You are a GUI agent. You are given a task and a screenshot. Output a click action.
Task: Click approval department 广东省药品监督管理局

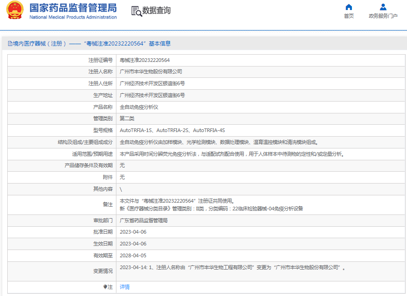[x=143, y=220]
